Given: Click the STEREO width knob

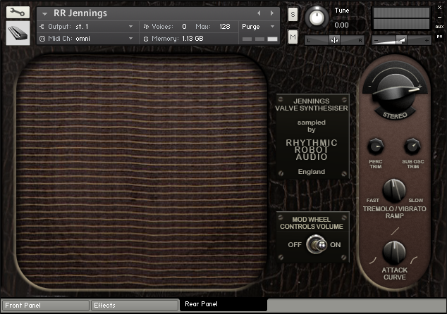Looking at the screenshot, I should (395, 91).
